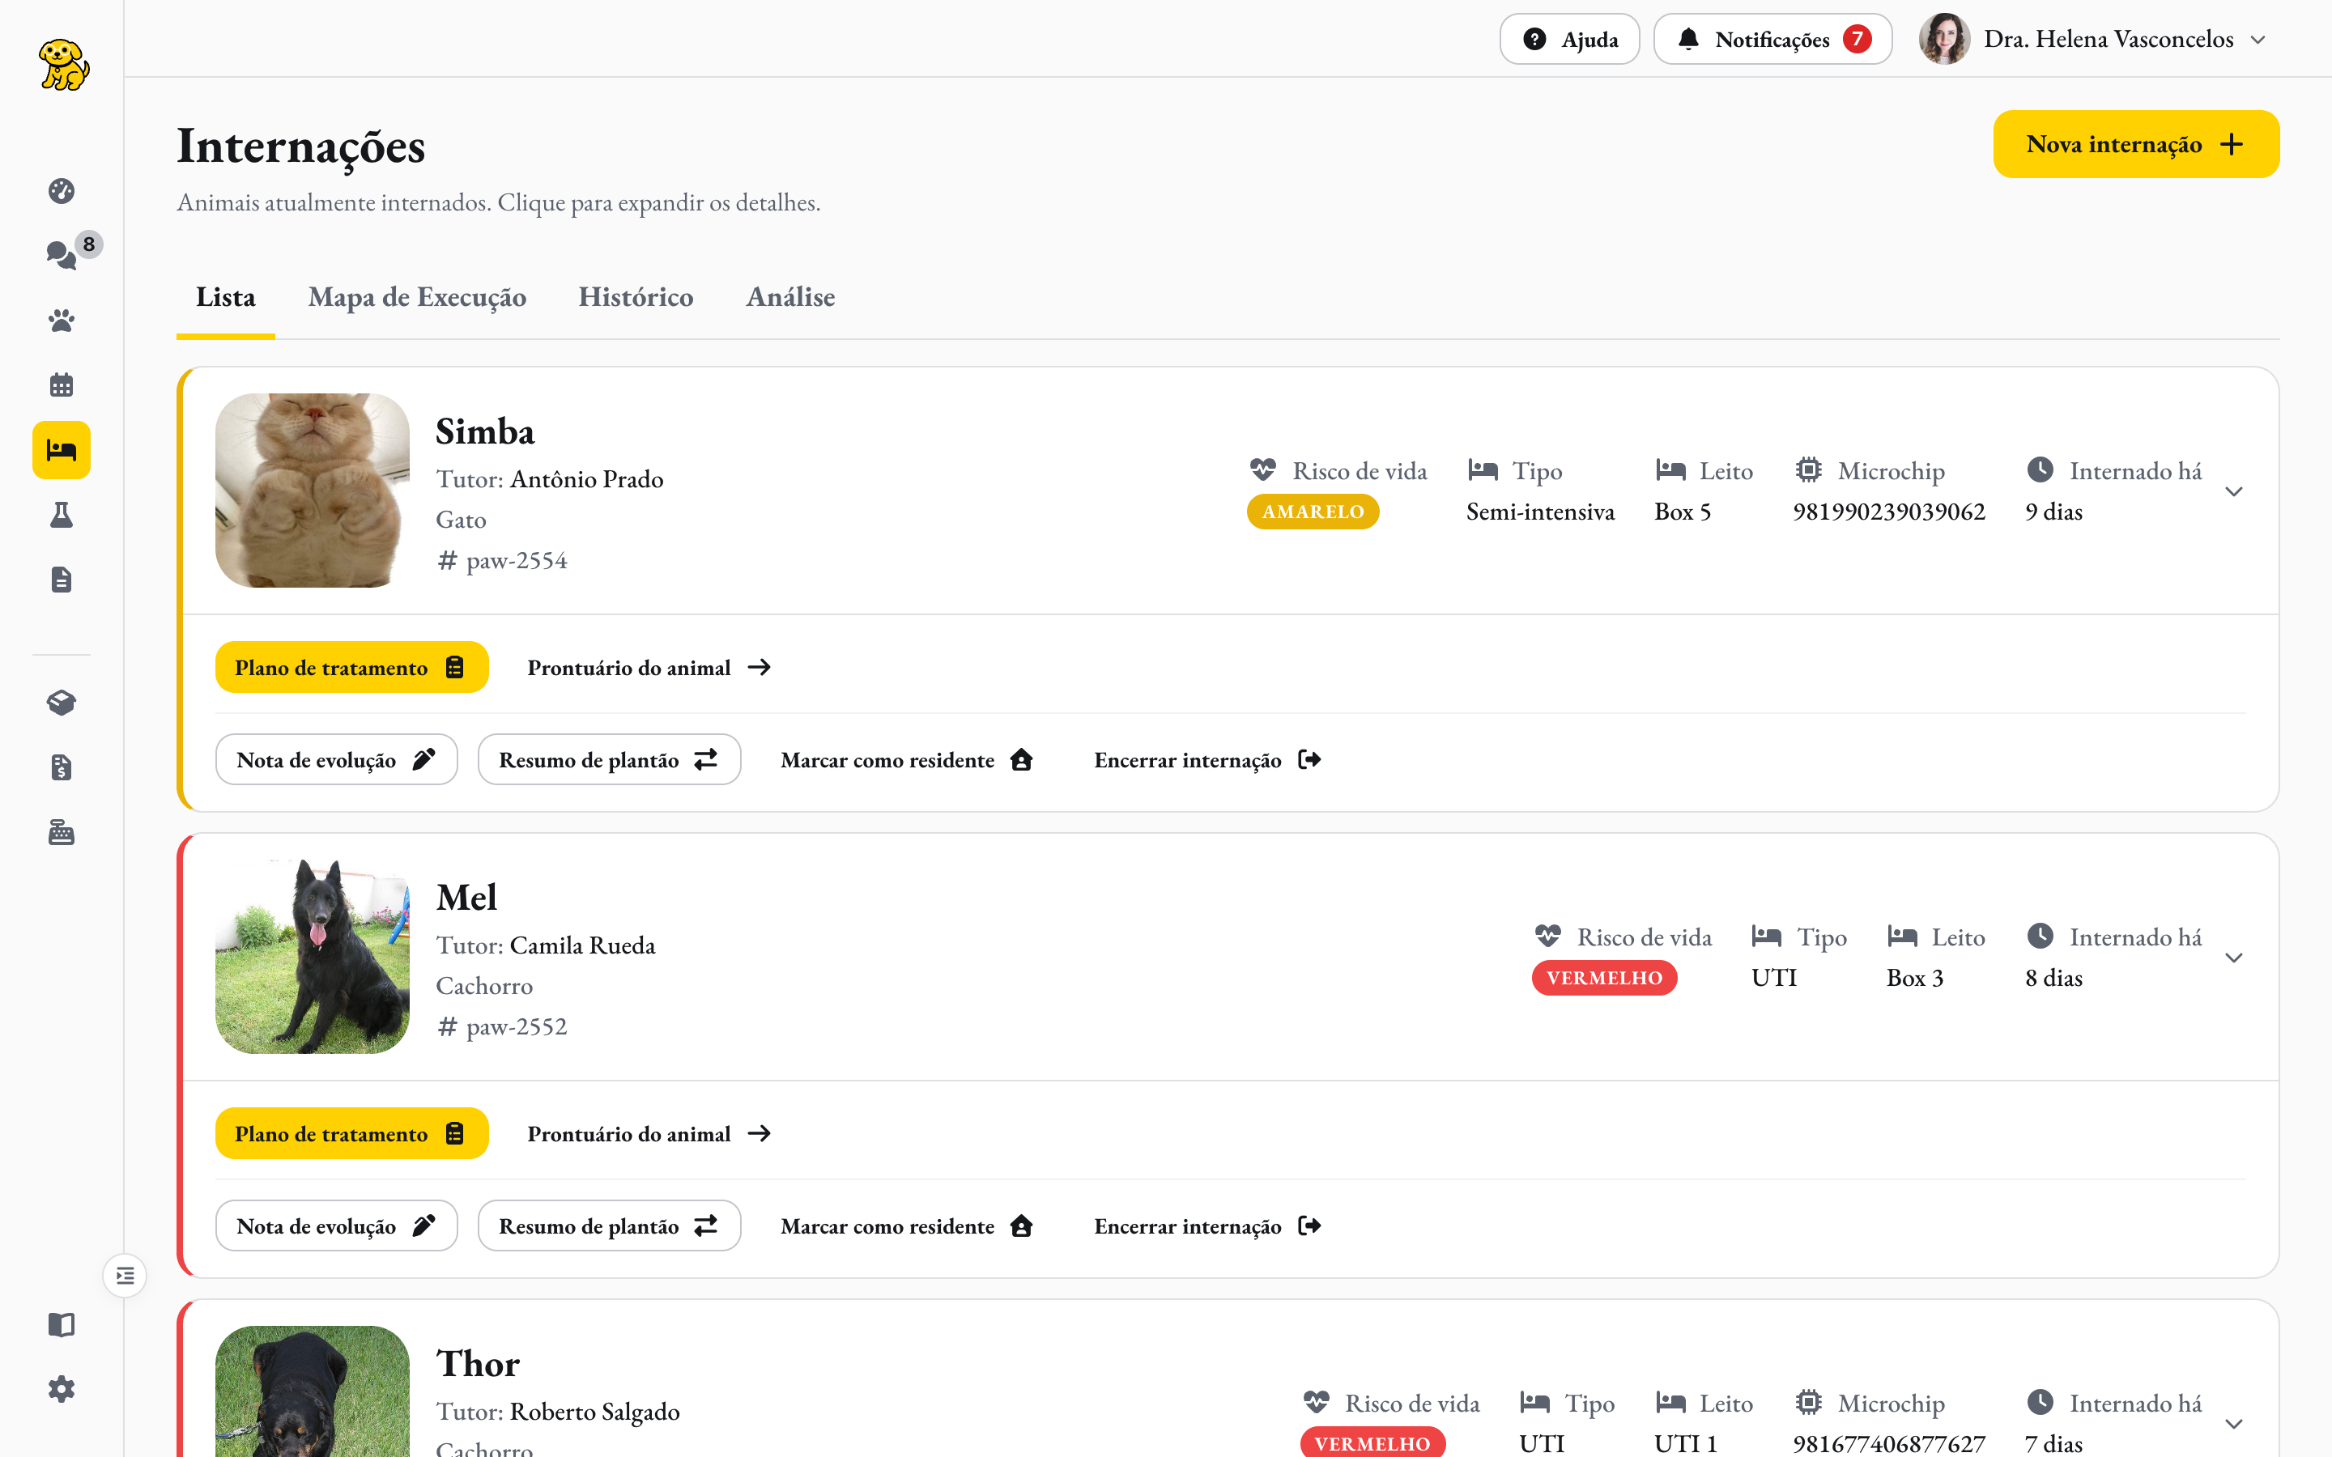
Task: Click tutor name Antônio Prado
Action: [587, 480]
